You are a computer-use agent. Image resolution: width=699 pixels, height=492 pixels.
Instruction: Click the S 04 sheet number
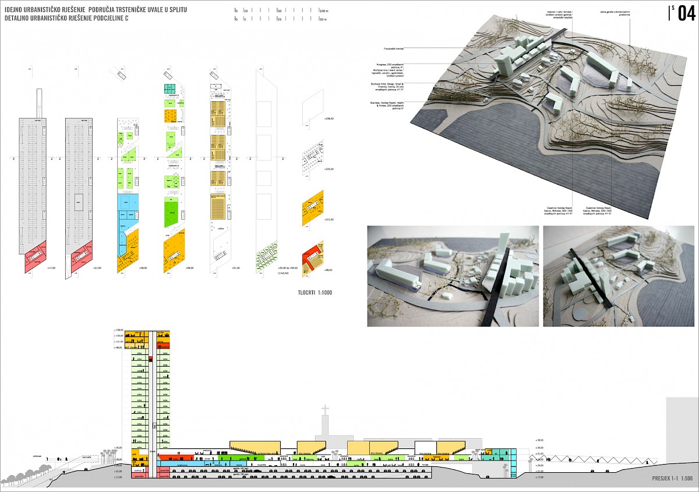point(683,12)
